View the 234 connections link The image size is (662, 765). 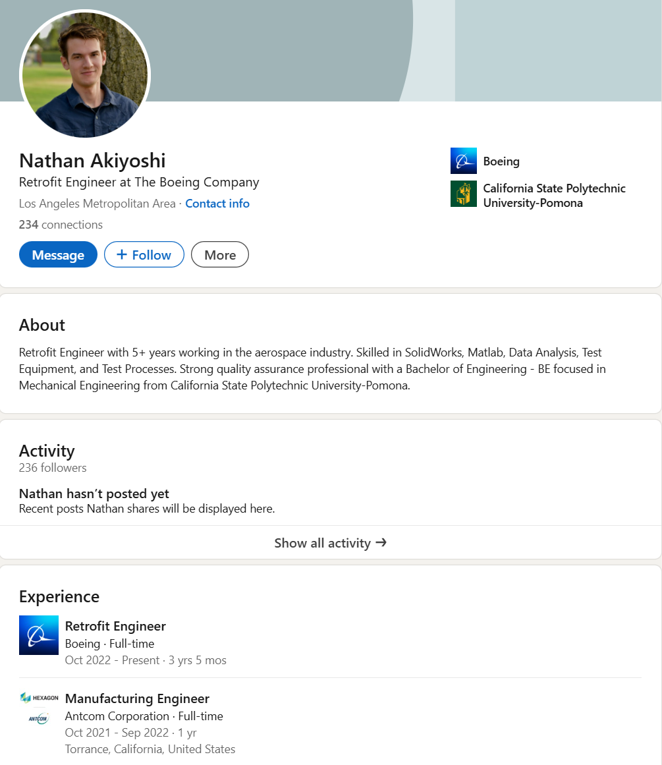click(61, 224)
